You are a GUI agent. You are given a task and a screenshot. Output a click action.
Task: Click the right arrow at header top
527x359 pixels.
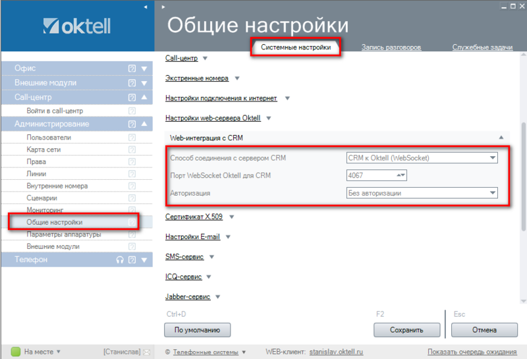[x=163, y=7]
